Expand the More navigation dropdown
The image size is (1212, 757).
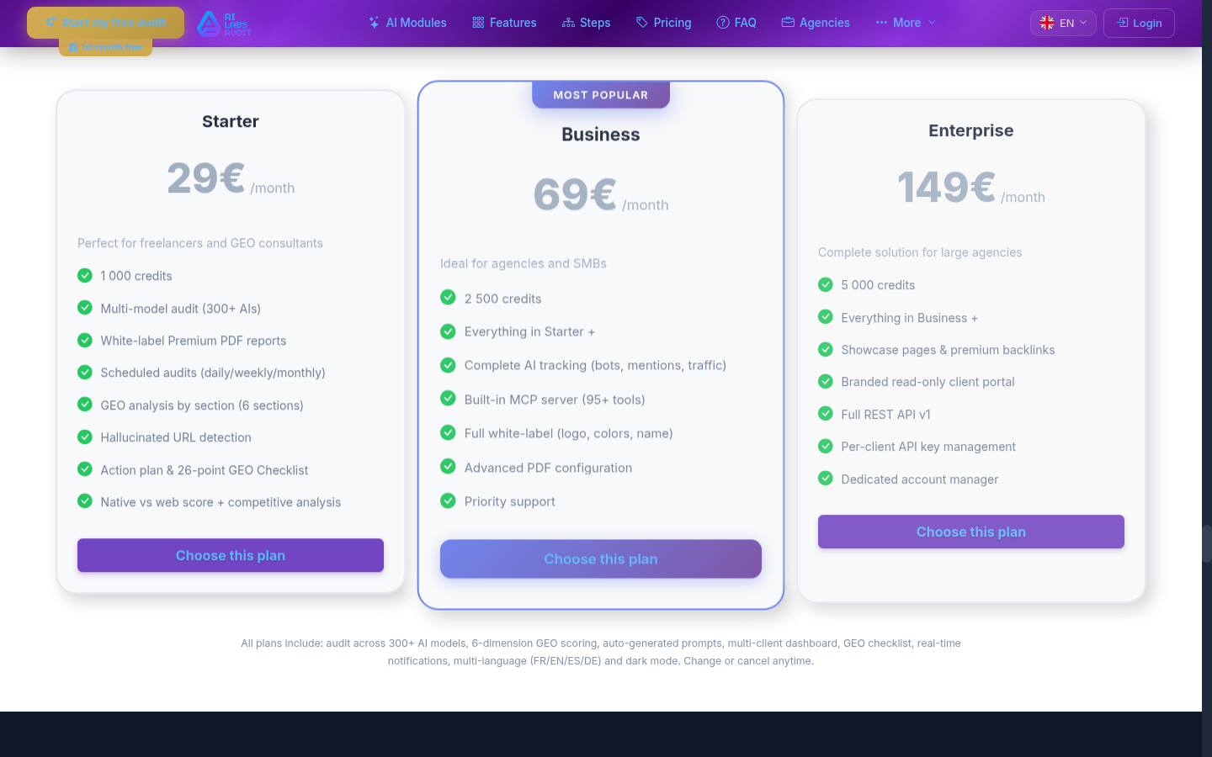(905, 23)
